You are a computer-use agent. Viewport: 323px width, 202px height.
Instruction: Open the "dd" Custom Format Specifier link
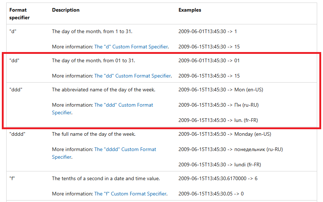(132, 76)
